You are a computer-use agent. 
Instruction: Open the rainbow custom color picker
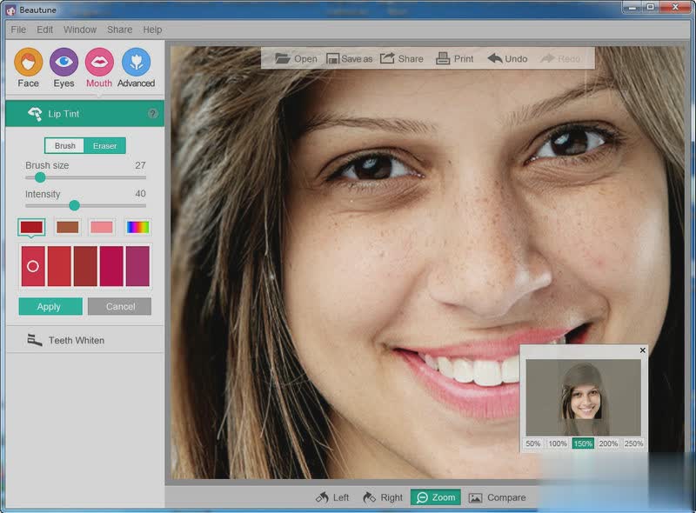tap(137, 227)
